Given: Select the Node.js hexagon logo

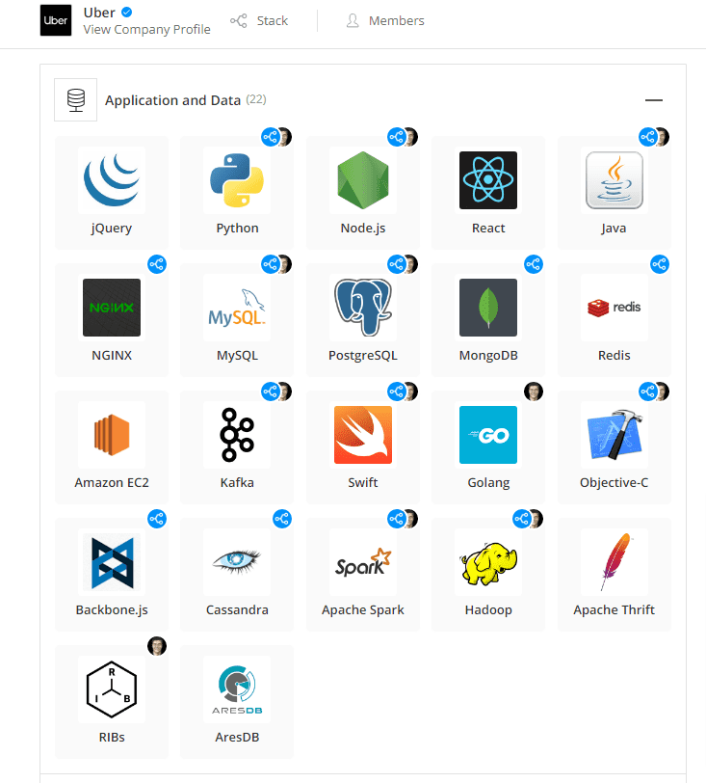Looking at the screenshot, I should [363, 180].
